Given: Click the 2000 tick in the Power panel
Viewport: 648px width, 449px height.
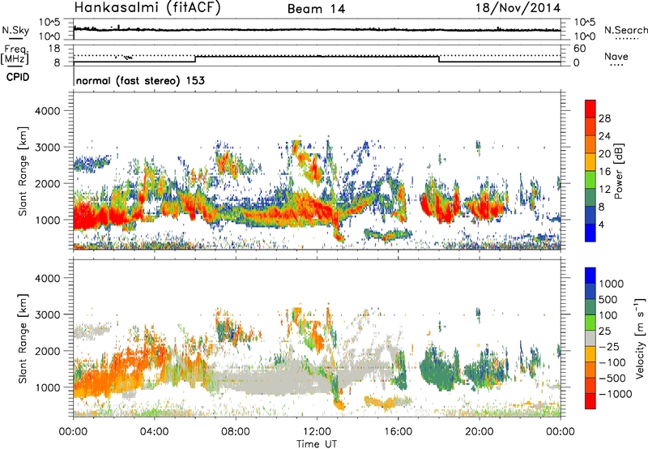Looking at the screenshot, I should tap(47, 183).
